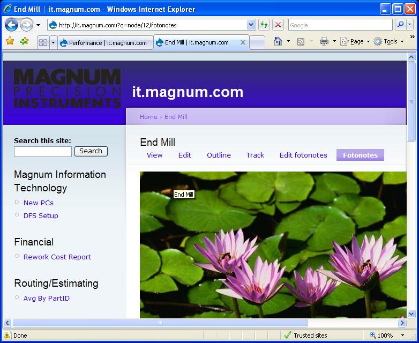Open the Edit fotonotes tab

tap(303, 155)
